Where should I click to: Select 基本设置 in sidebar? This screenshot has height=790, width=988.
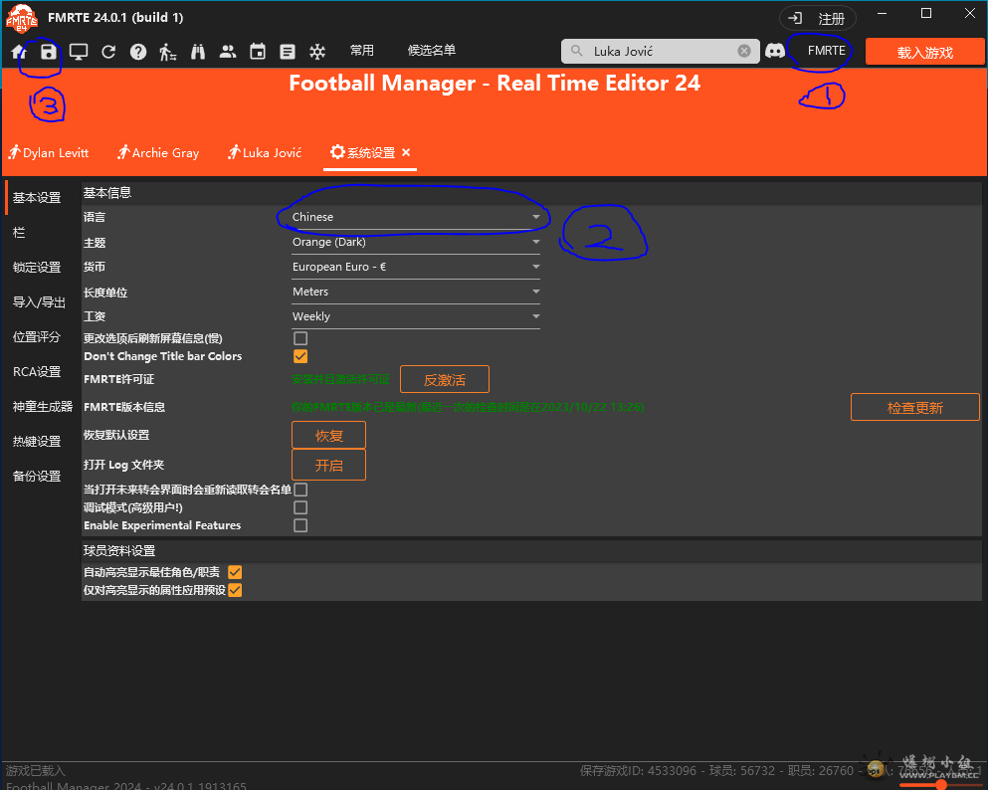point(37,198)
